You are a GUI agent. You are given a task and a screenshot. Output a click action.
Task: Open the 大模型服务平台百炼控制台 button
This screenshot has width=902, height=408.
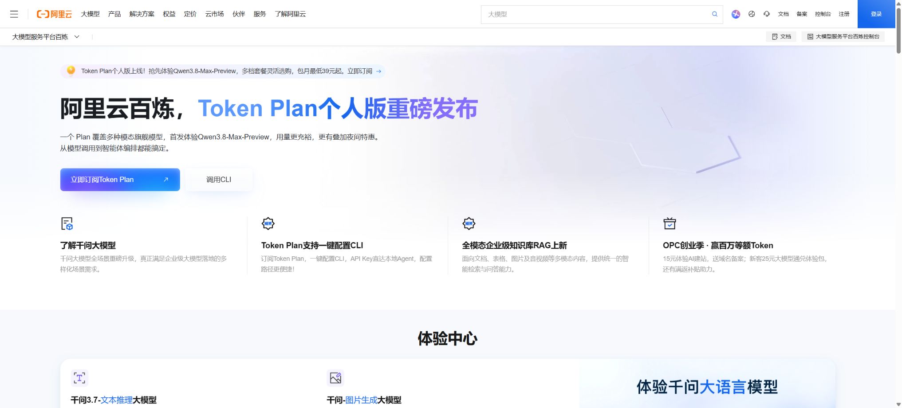(843, 37)
